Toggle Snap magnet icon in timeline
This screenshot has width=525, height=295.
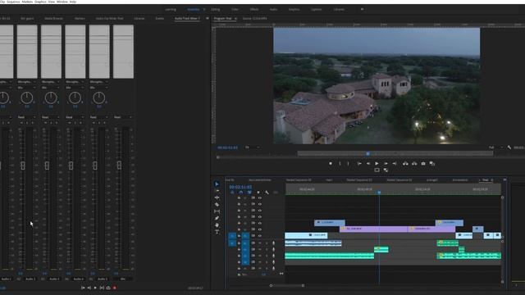pyautogui.click(x=240, y=193)
